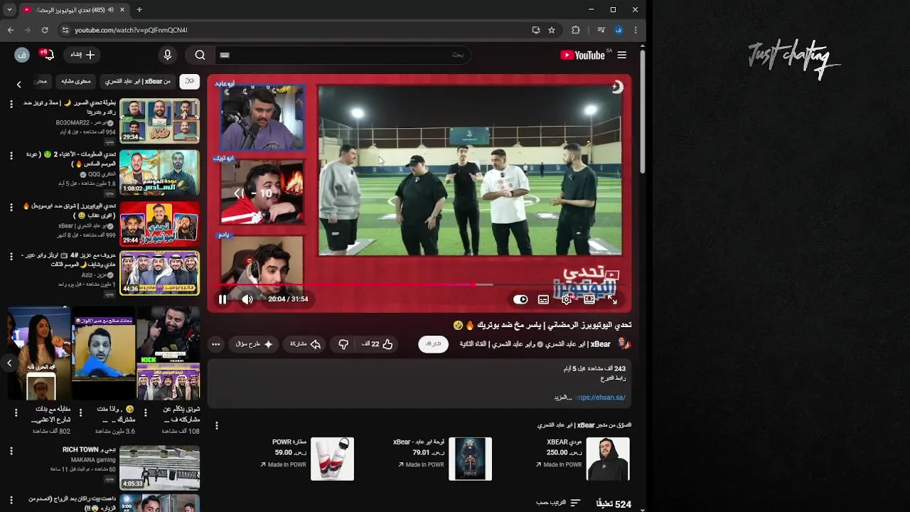Image resolution: width=910 pixels, height=512 pixels.
Task: Open options menu for RICH TOWN video
Action: pyautogui.click(x=11, y=451)
